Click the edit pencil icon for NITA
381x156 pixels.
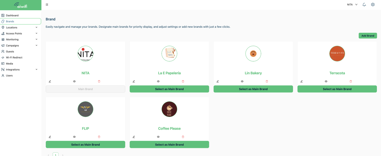click(x=50, y=81)
